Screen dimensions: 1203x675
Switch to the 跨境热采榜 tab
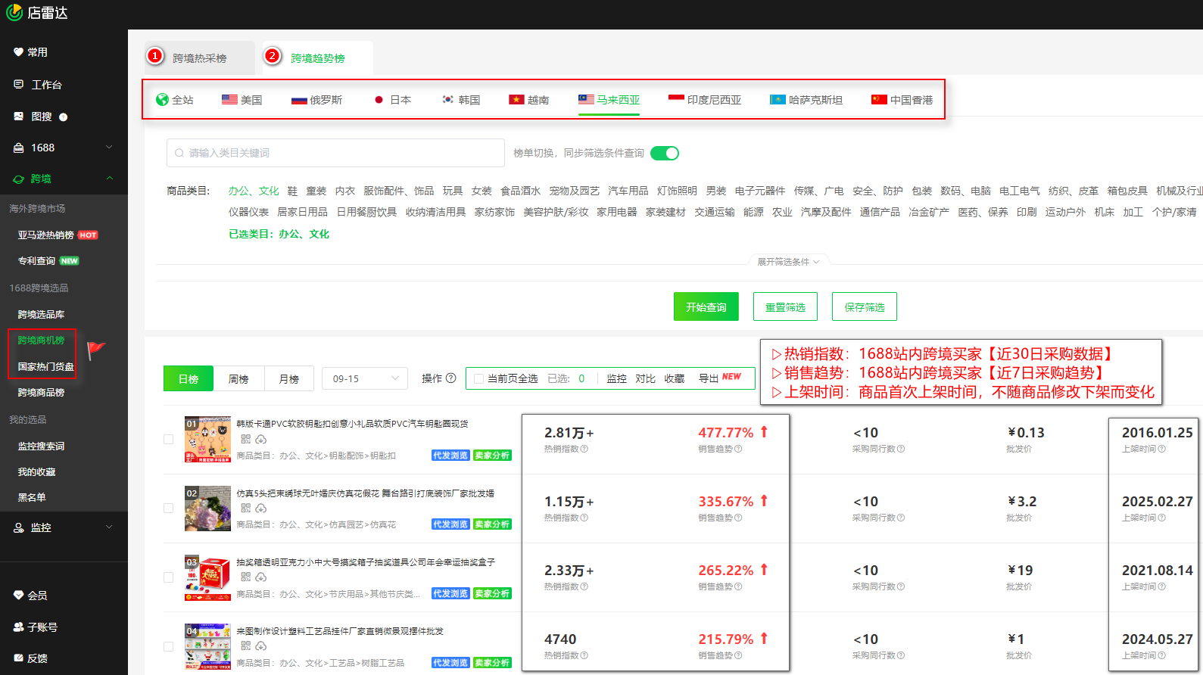click(200, 58)
